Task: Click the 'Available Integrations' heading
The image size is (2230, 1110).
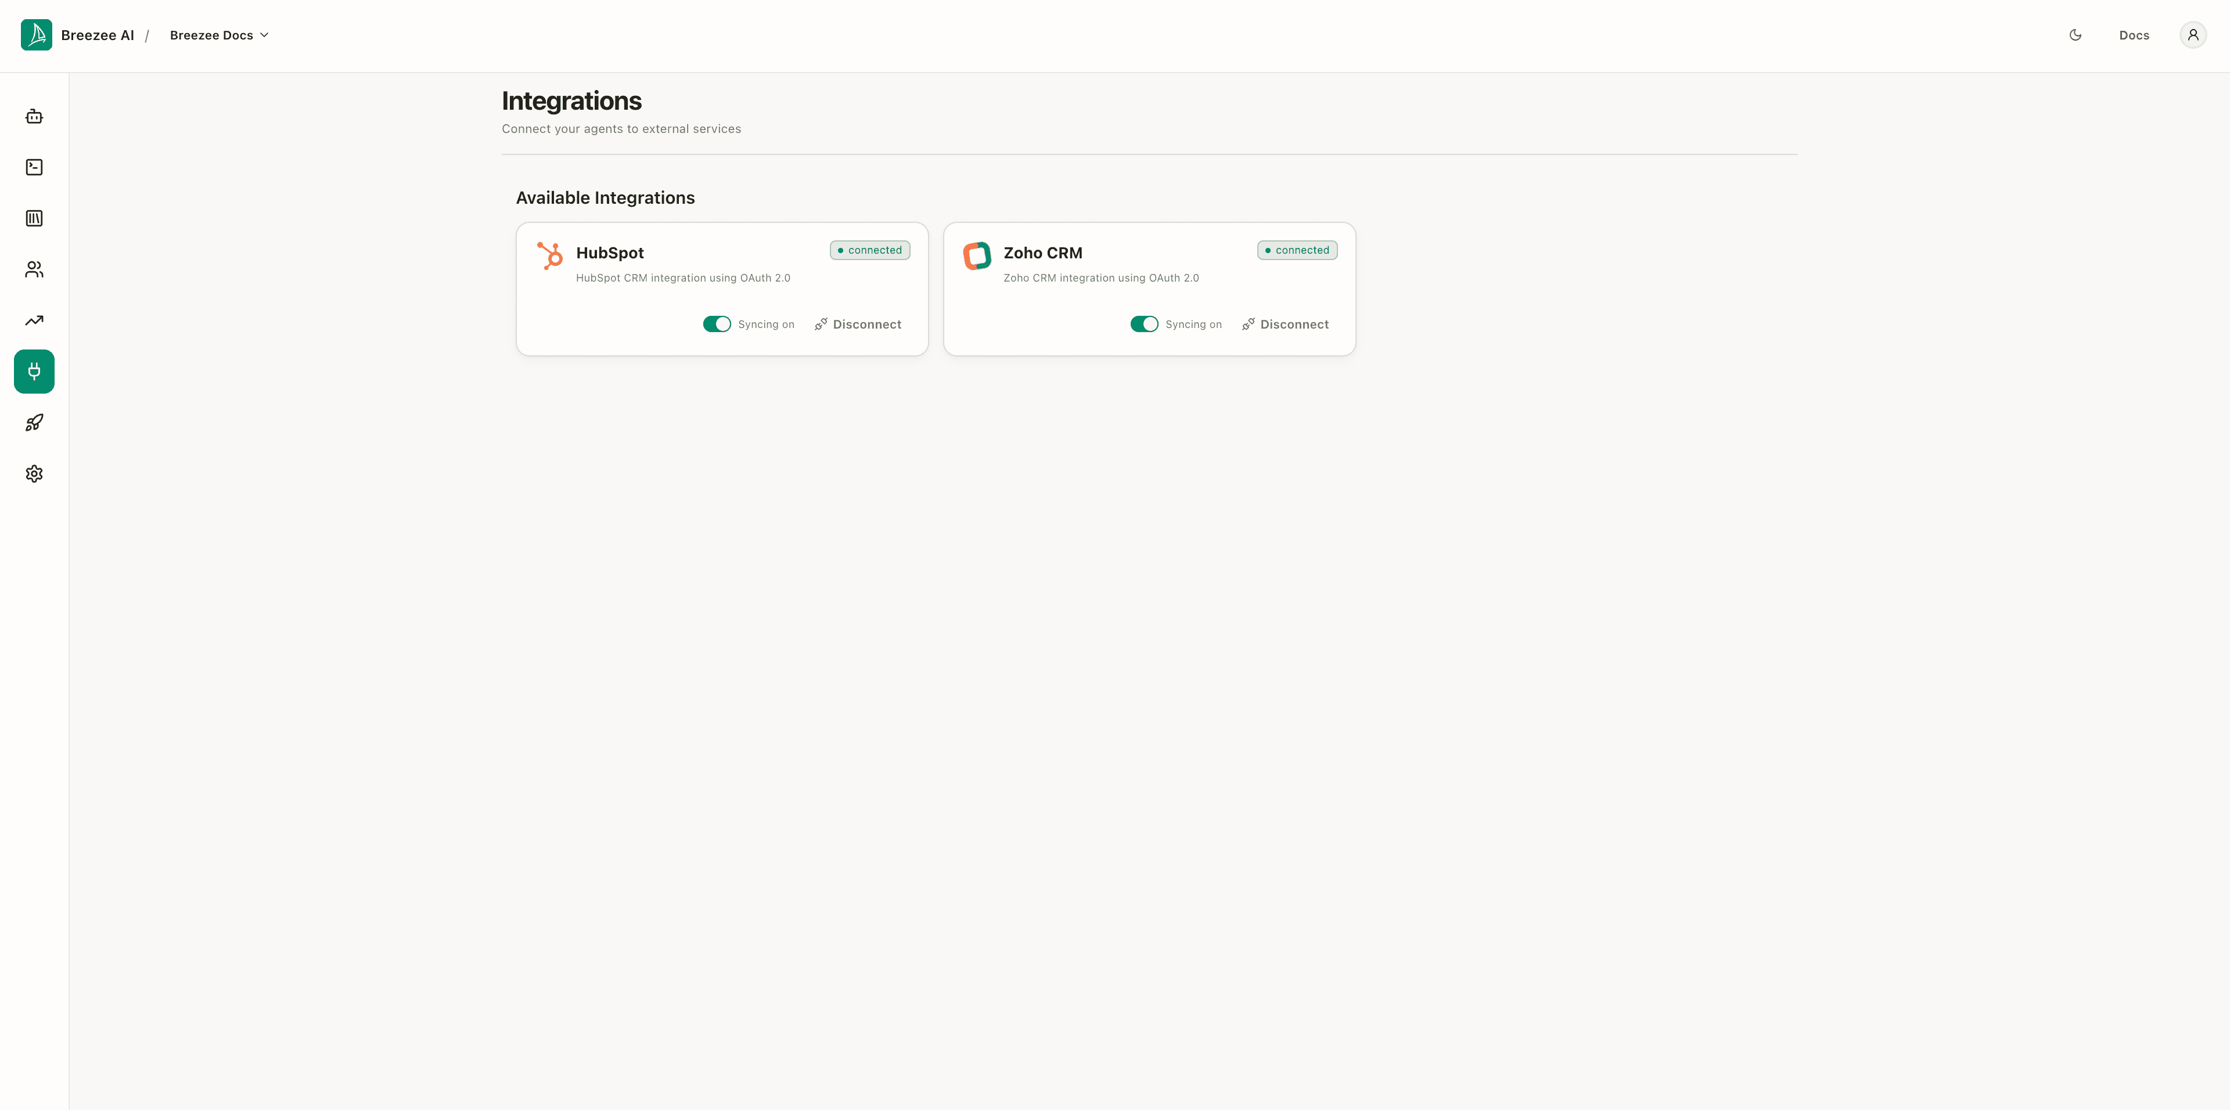Action: coord(605,197)
